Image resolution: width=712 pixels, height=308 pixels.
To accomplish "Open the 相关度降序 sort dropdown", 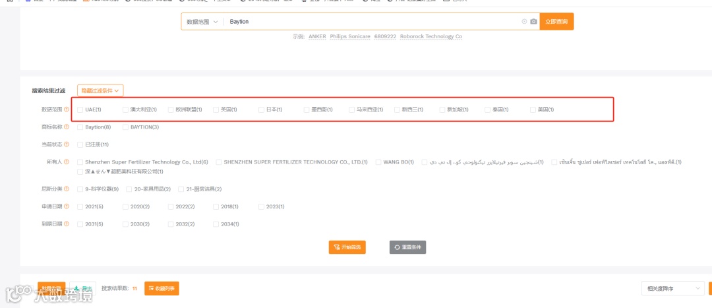I will point(673,288).
